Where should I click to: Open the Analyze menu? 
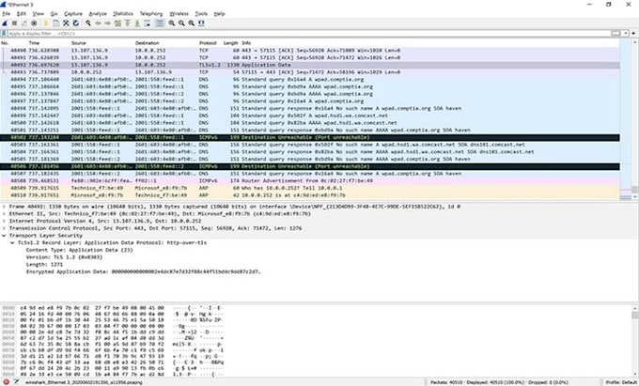[x=97, y=14]
